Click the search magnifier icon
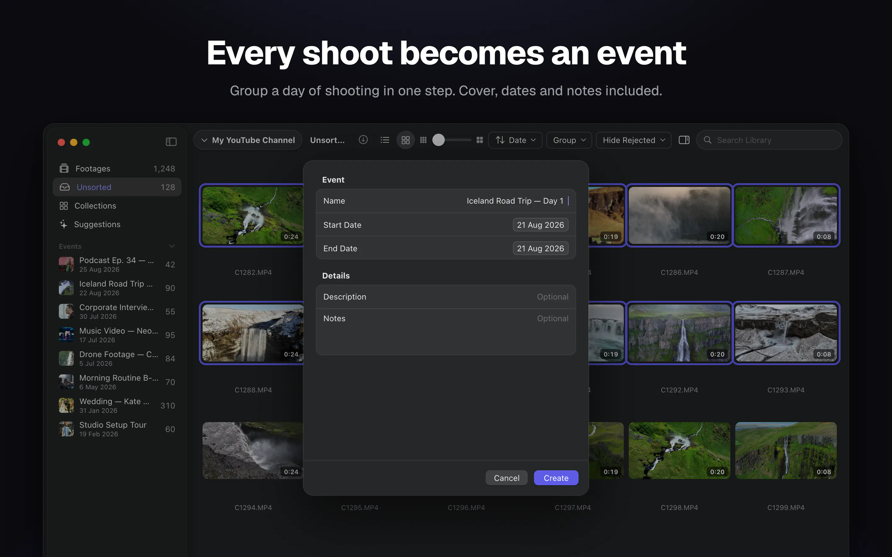This screenshot has height=557, width=892. pyautogui.click(x=707, y=140)
